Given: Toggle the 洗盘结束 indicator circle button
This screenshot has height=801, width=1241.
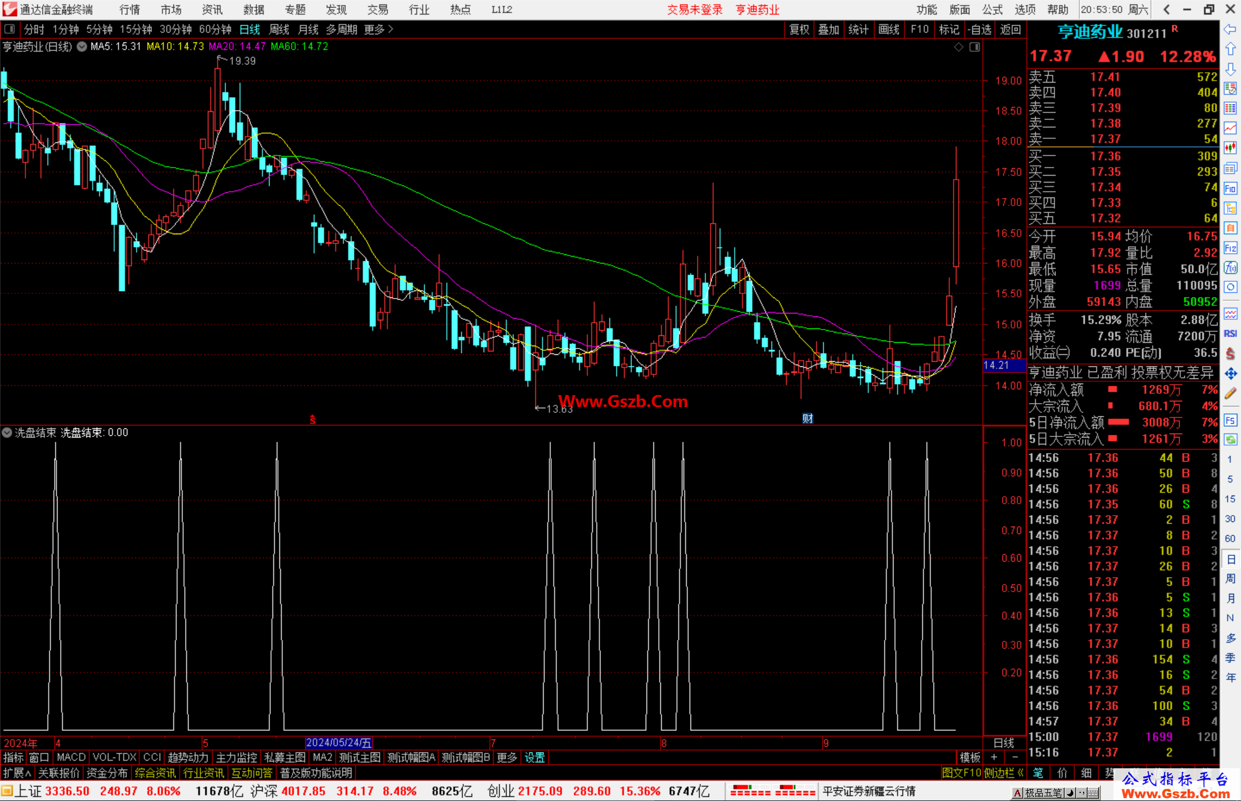Looking at the screenshot, I should point(7,432).
